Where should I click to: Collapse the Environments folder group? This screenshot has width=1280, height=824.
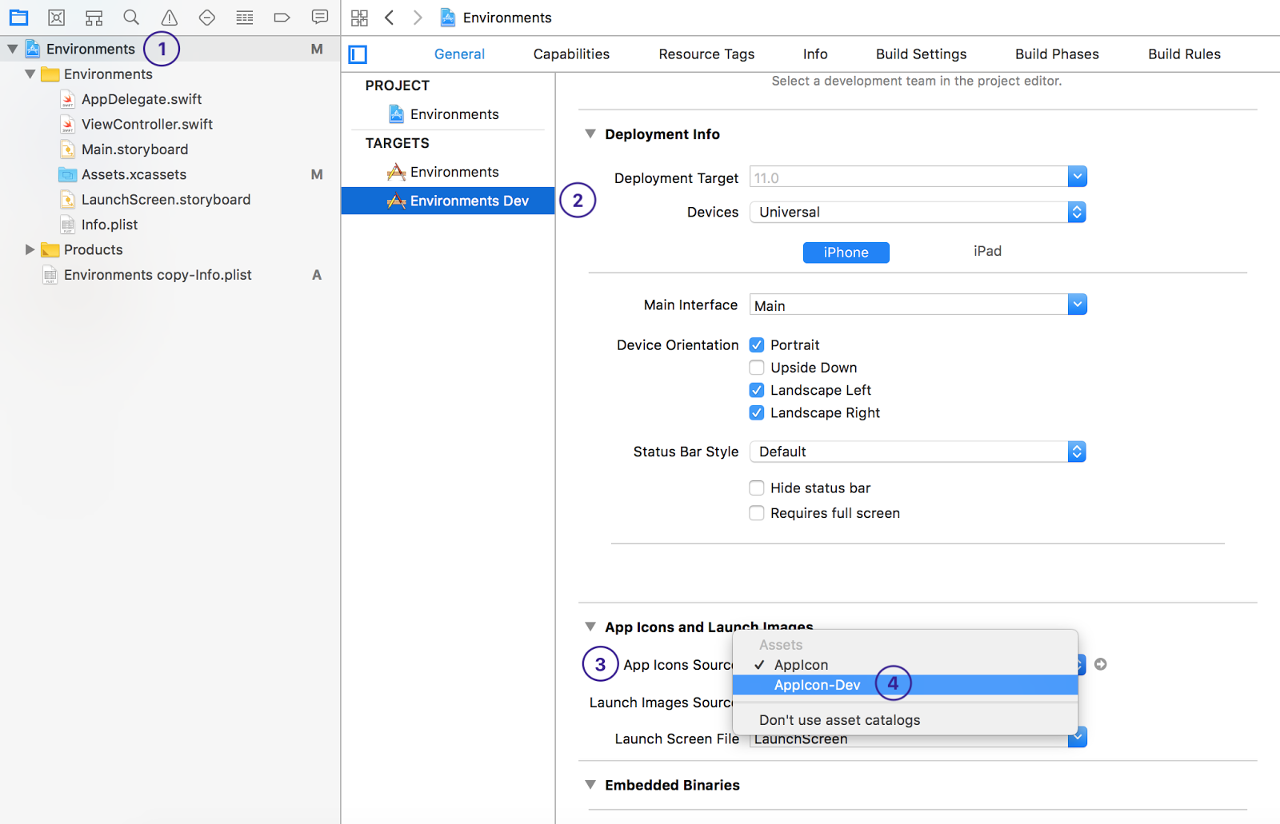pyautogui.click(x=30, y=74)
